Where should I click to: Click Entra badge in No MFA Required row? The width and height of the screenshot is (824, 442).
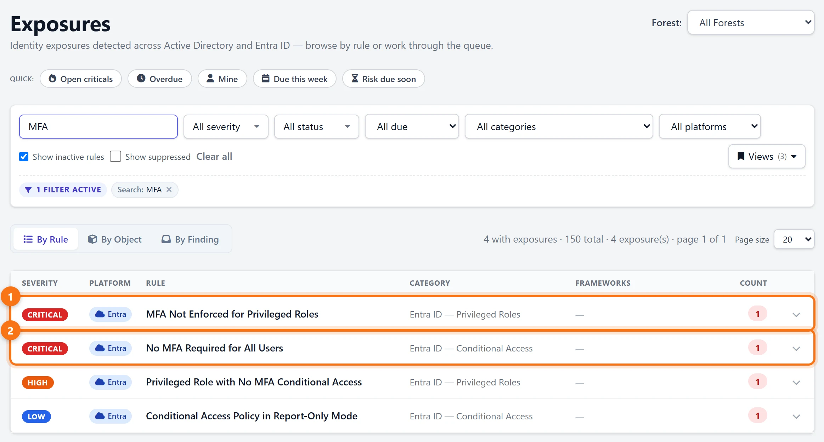click(111, 348)
